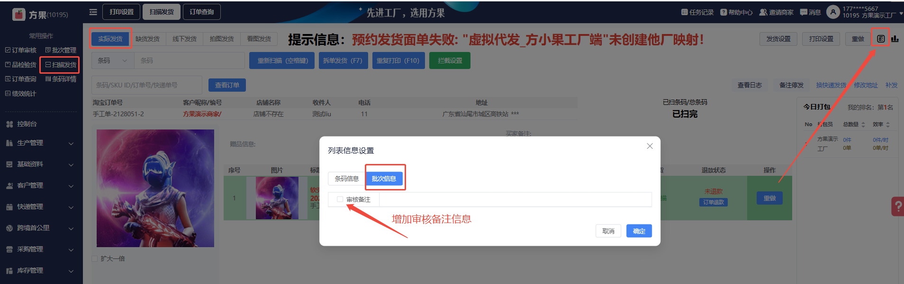The height and width of the screenshot is (284, 904).
Task: Sort by 总数量 column arrows
Action: coord(863,124)
